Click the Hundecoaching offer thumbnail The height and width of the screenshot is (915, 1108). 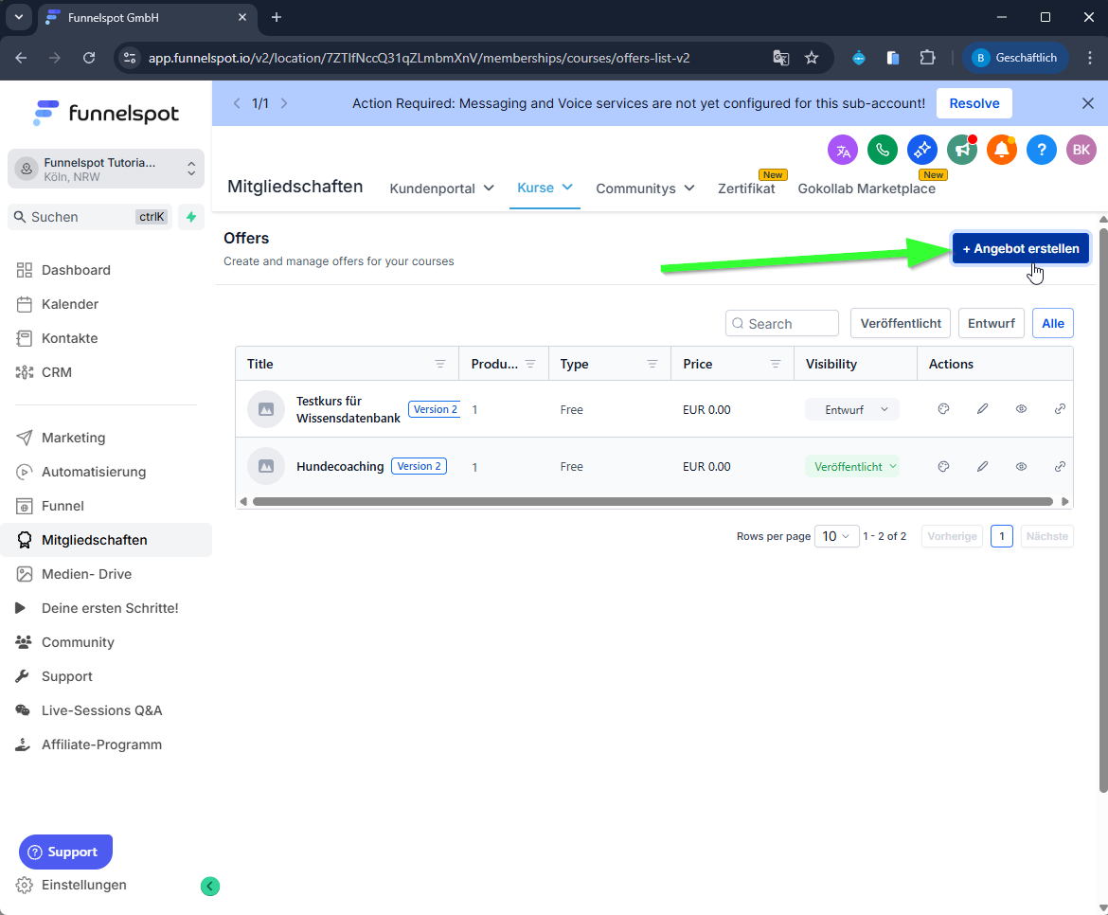[266, 466]
